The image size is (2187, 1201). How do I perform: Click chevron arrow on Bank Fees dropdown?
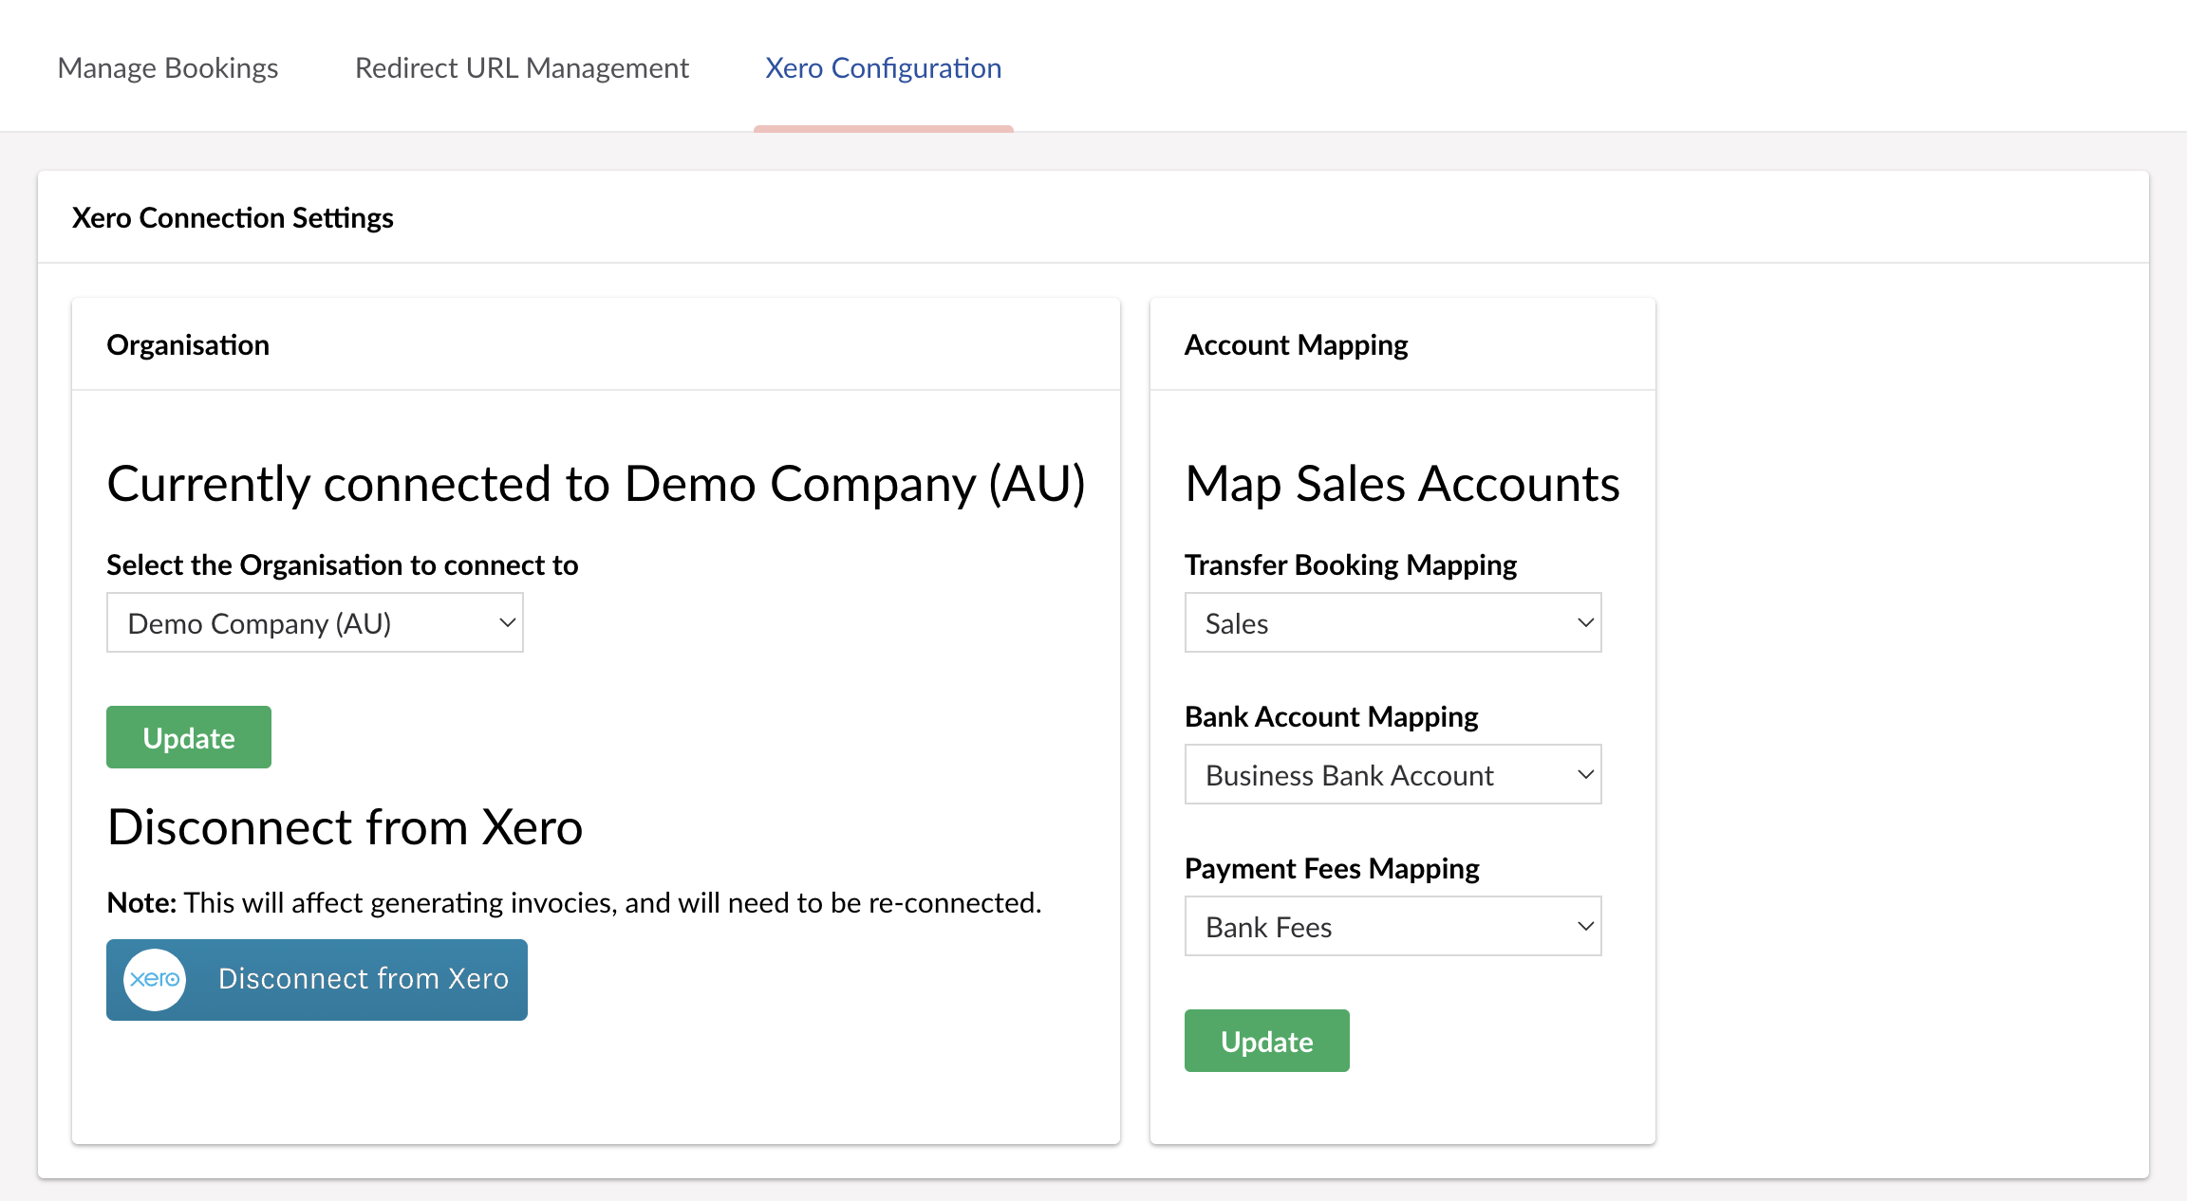point(1585,927)
